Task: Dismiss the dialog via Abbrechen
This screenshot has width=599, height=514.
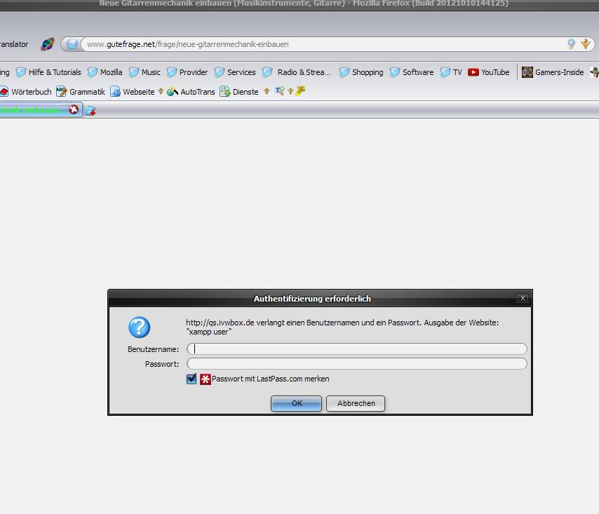Action: (x=355, y=403)
